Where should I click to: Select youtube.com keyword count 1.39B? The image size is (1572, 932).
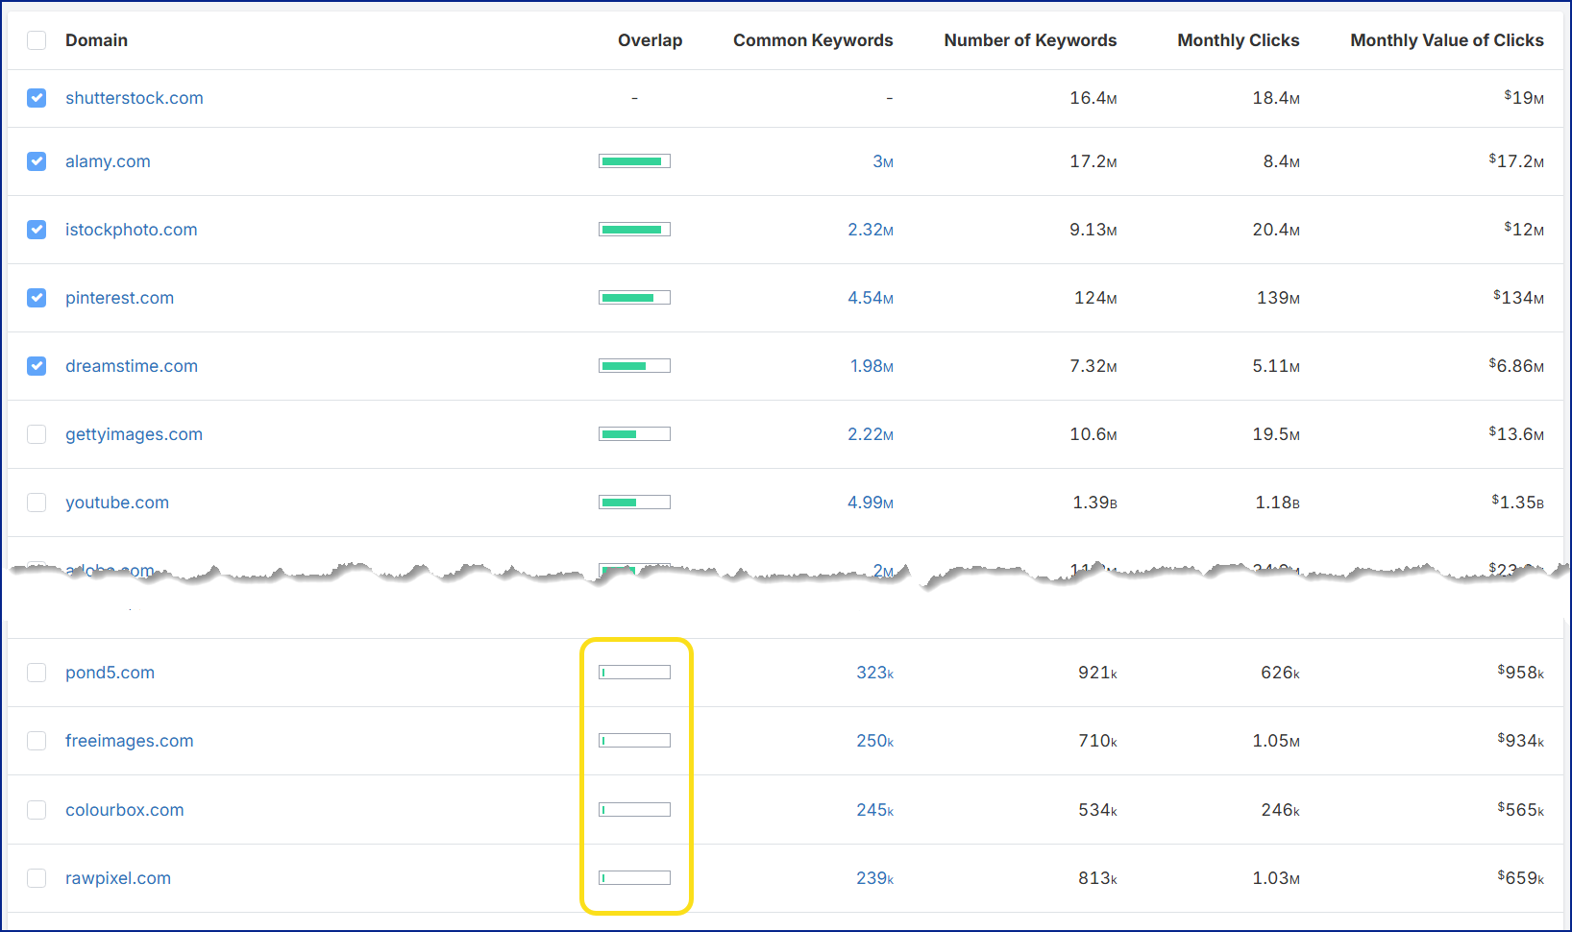(1095, 503)
